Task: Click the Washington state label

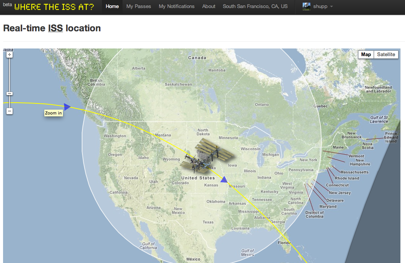Action: [x=115, y=136]
